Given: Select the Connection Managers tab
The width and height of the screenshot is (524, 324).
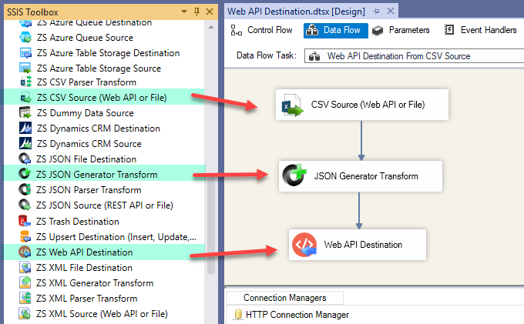Looking at the screenshot, I should coord(284,298).
